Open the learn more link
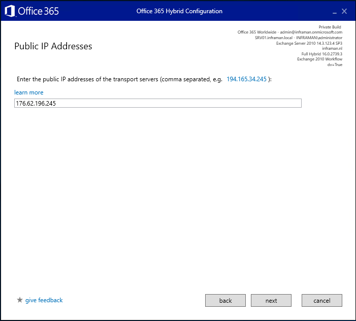Viewport: 356px width, 321px height. [29, 92]
